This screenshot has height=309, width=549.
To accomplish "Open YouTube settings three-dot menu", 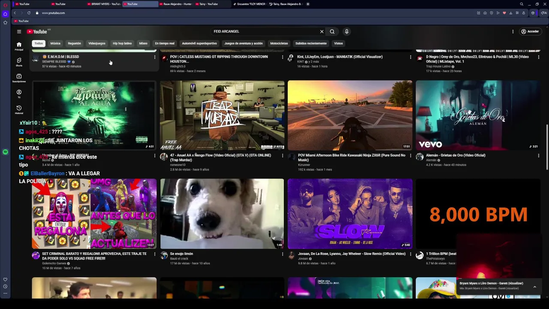I will 513,31.
